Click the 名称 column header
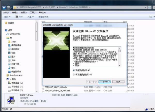Viewport: 155px width, 112px height. coord(43,22)
